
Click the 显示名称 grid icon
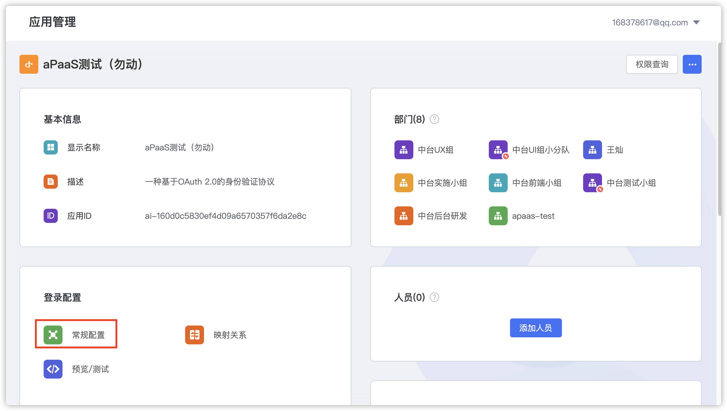tap(51, 147)
